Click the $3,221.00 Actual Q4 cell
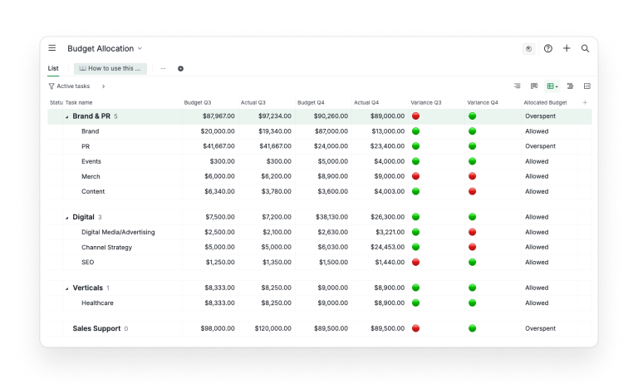Image resolution: width=638 pixels, height=384 pixels. (390, 232)
